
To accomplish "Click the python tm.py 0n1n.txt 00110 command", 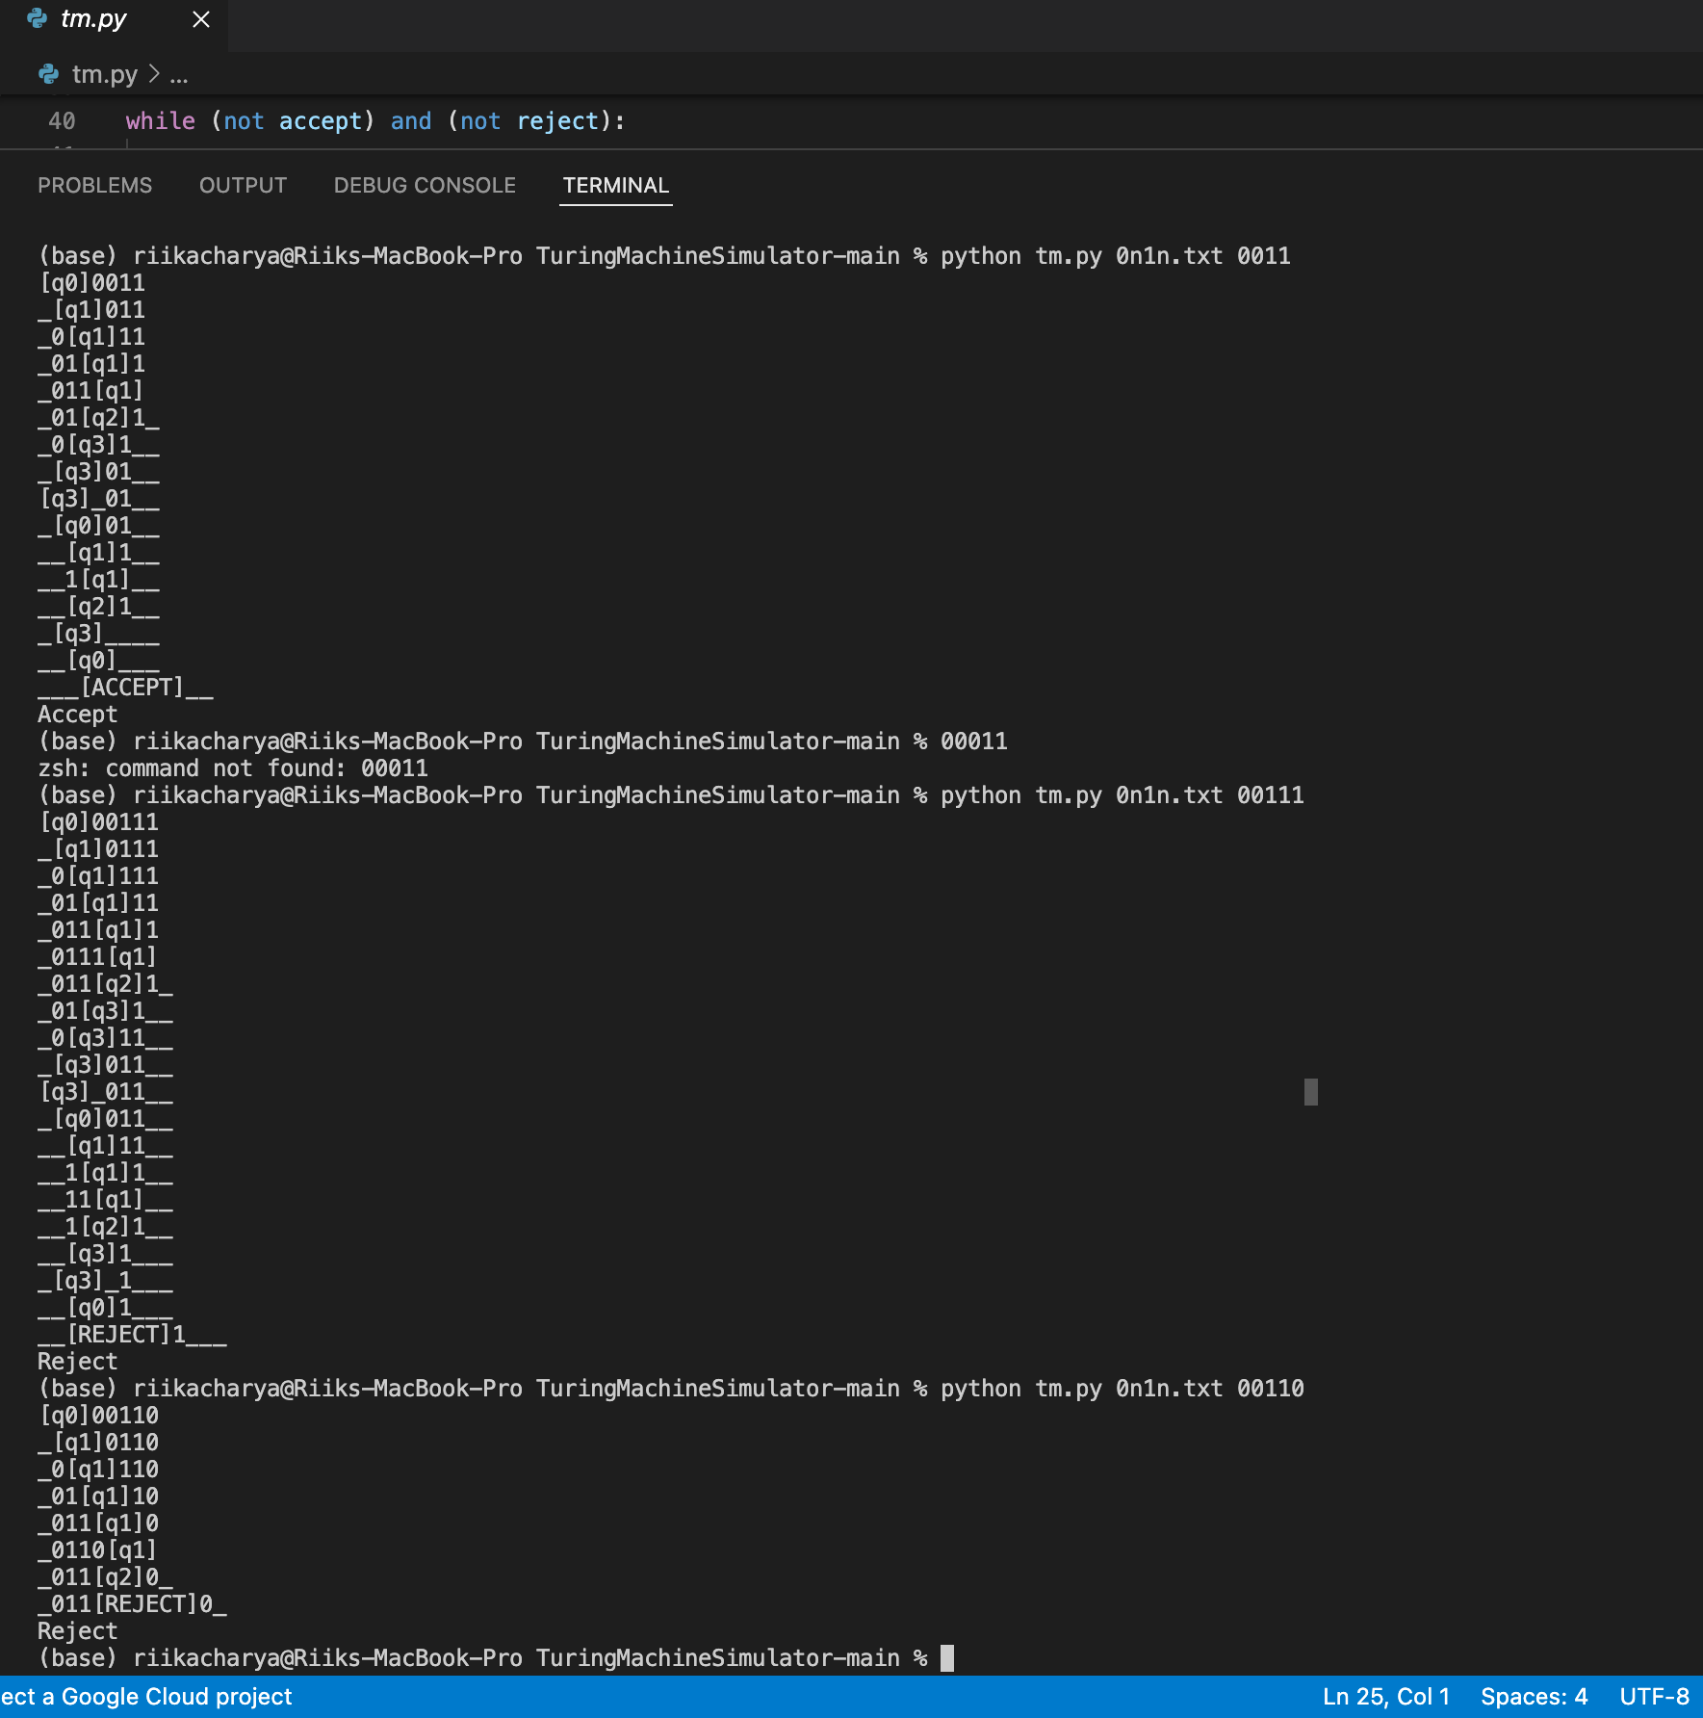I will [x=1121, y=1388].
